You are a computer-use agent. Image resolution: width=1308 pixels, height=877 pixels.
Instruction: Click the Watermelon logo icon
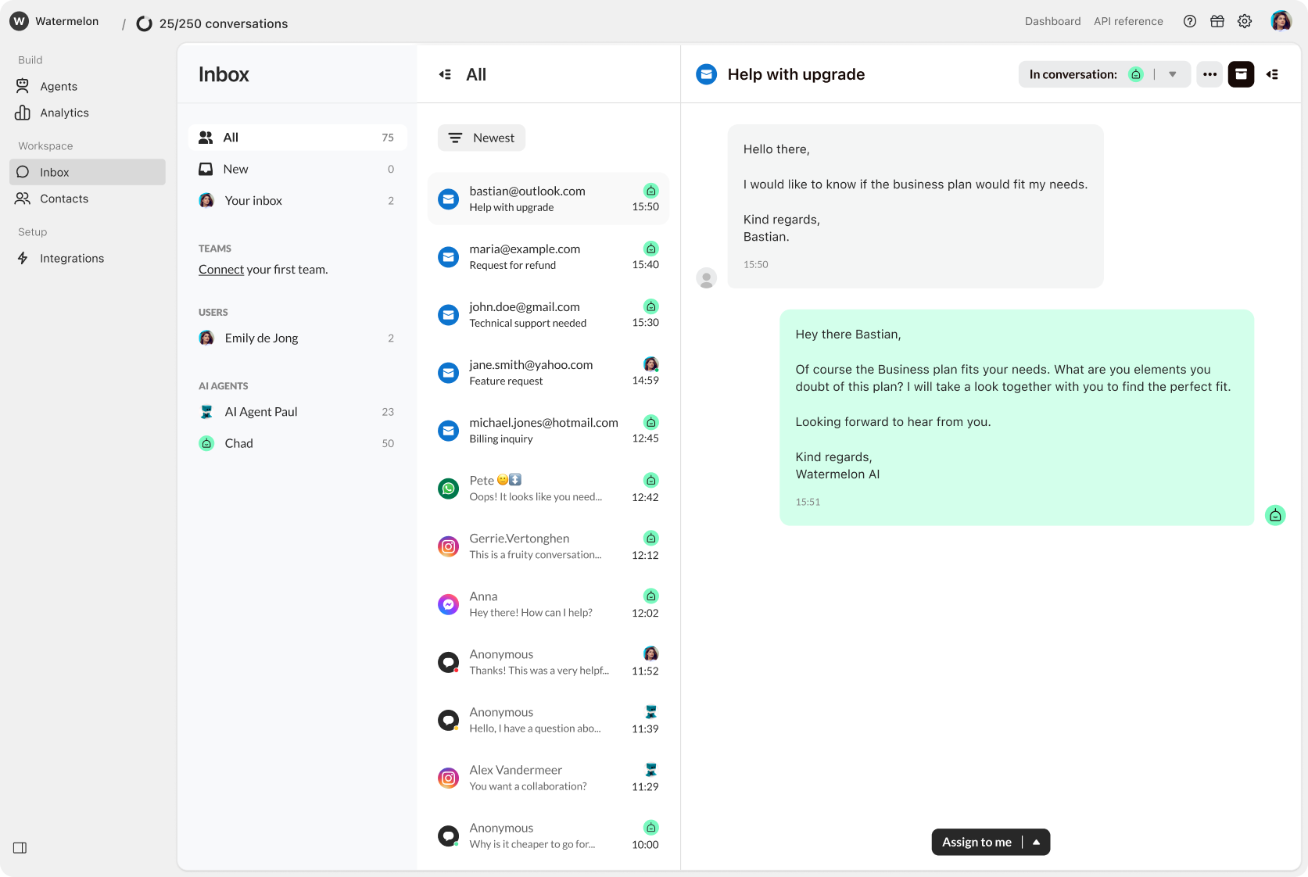19,22
